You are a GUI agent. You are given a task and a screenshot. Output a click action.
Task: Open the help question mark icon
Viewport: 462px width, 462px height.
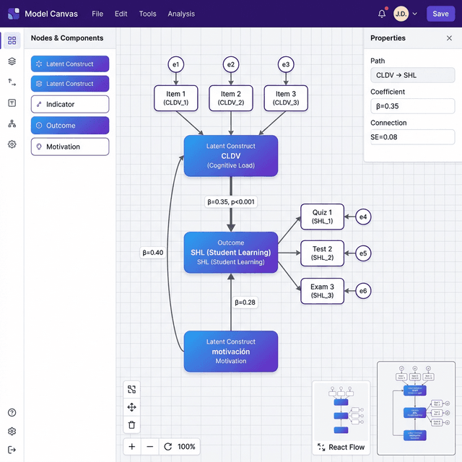pos(12,413)
